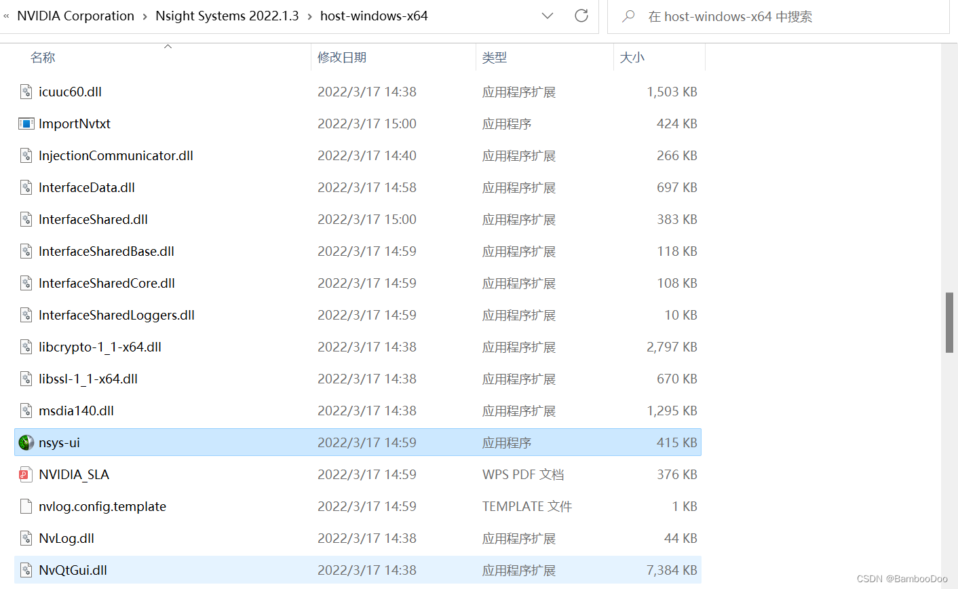This screenshot has width=958, height=589.
Task: Click the 2022/3/17 14:58 date cell
Action: 367,187
